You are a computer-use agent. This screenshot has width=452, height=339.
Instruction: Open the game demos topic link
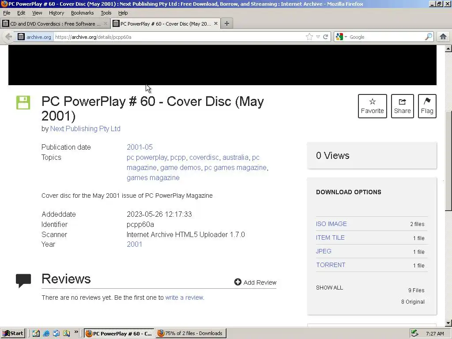click(181, 167)
